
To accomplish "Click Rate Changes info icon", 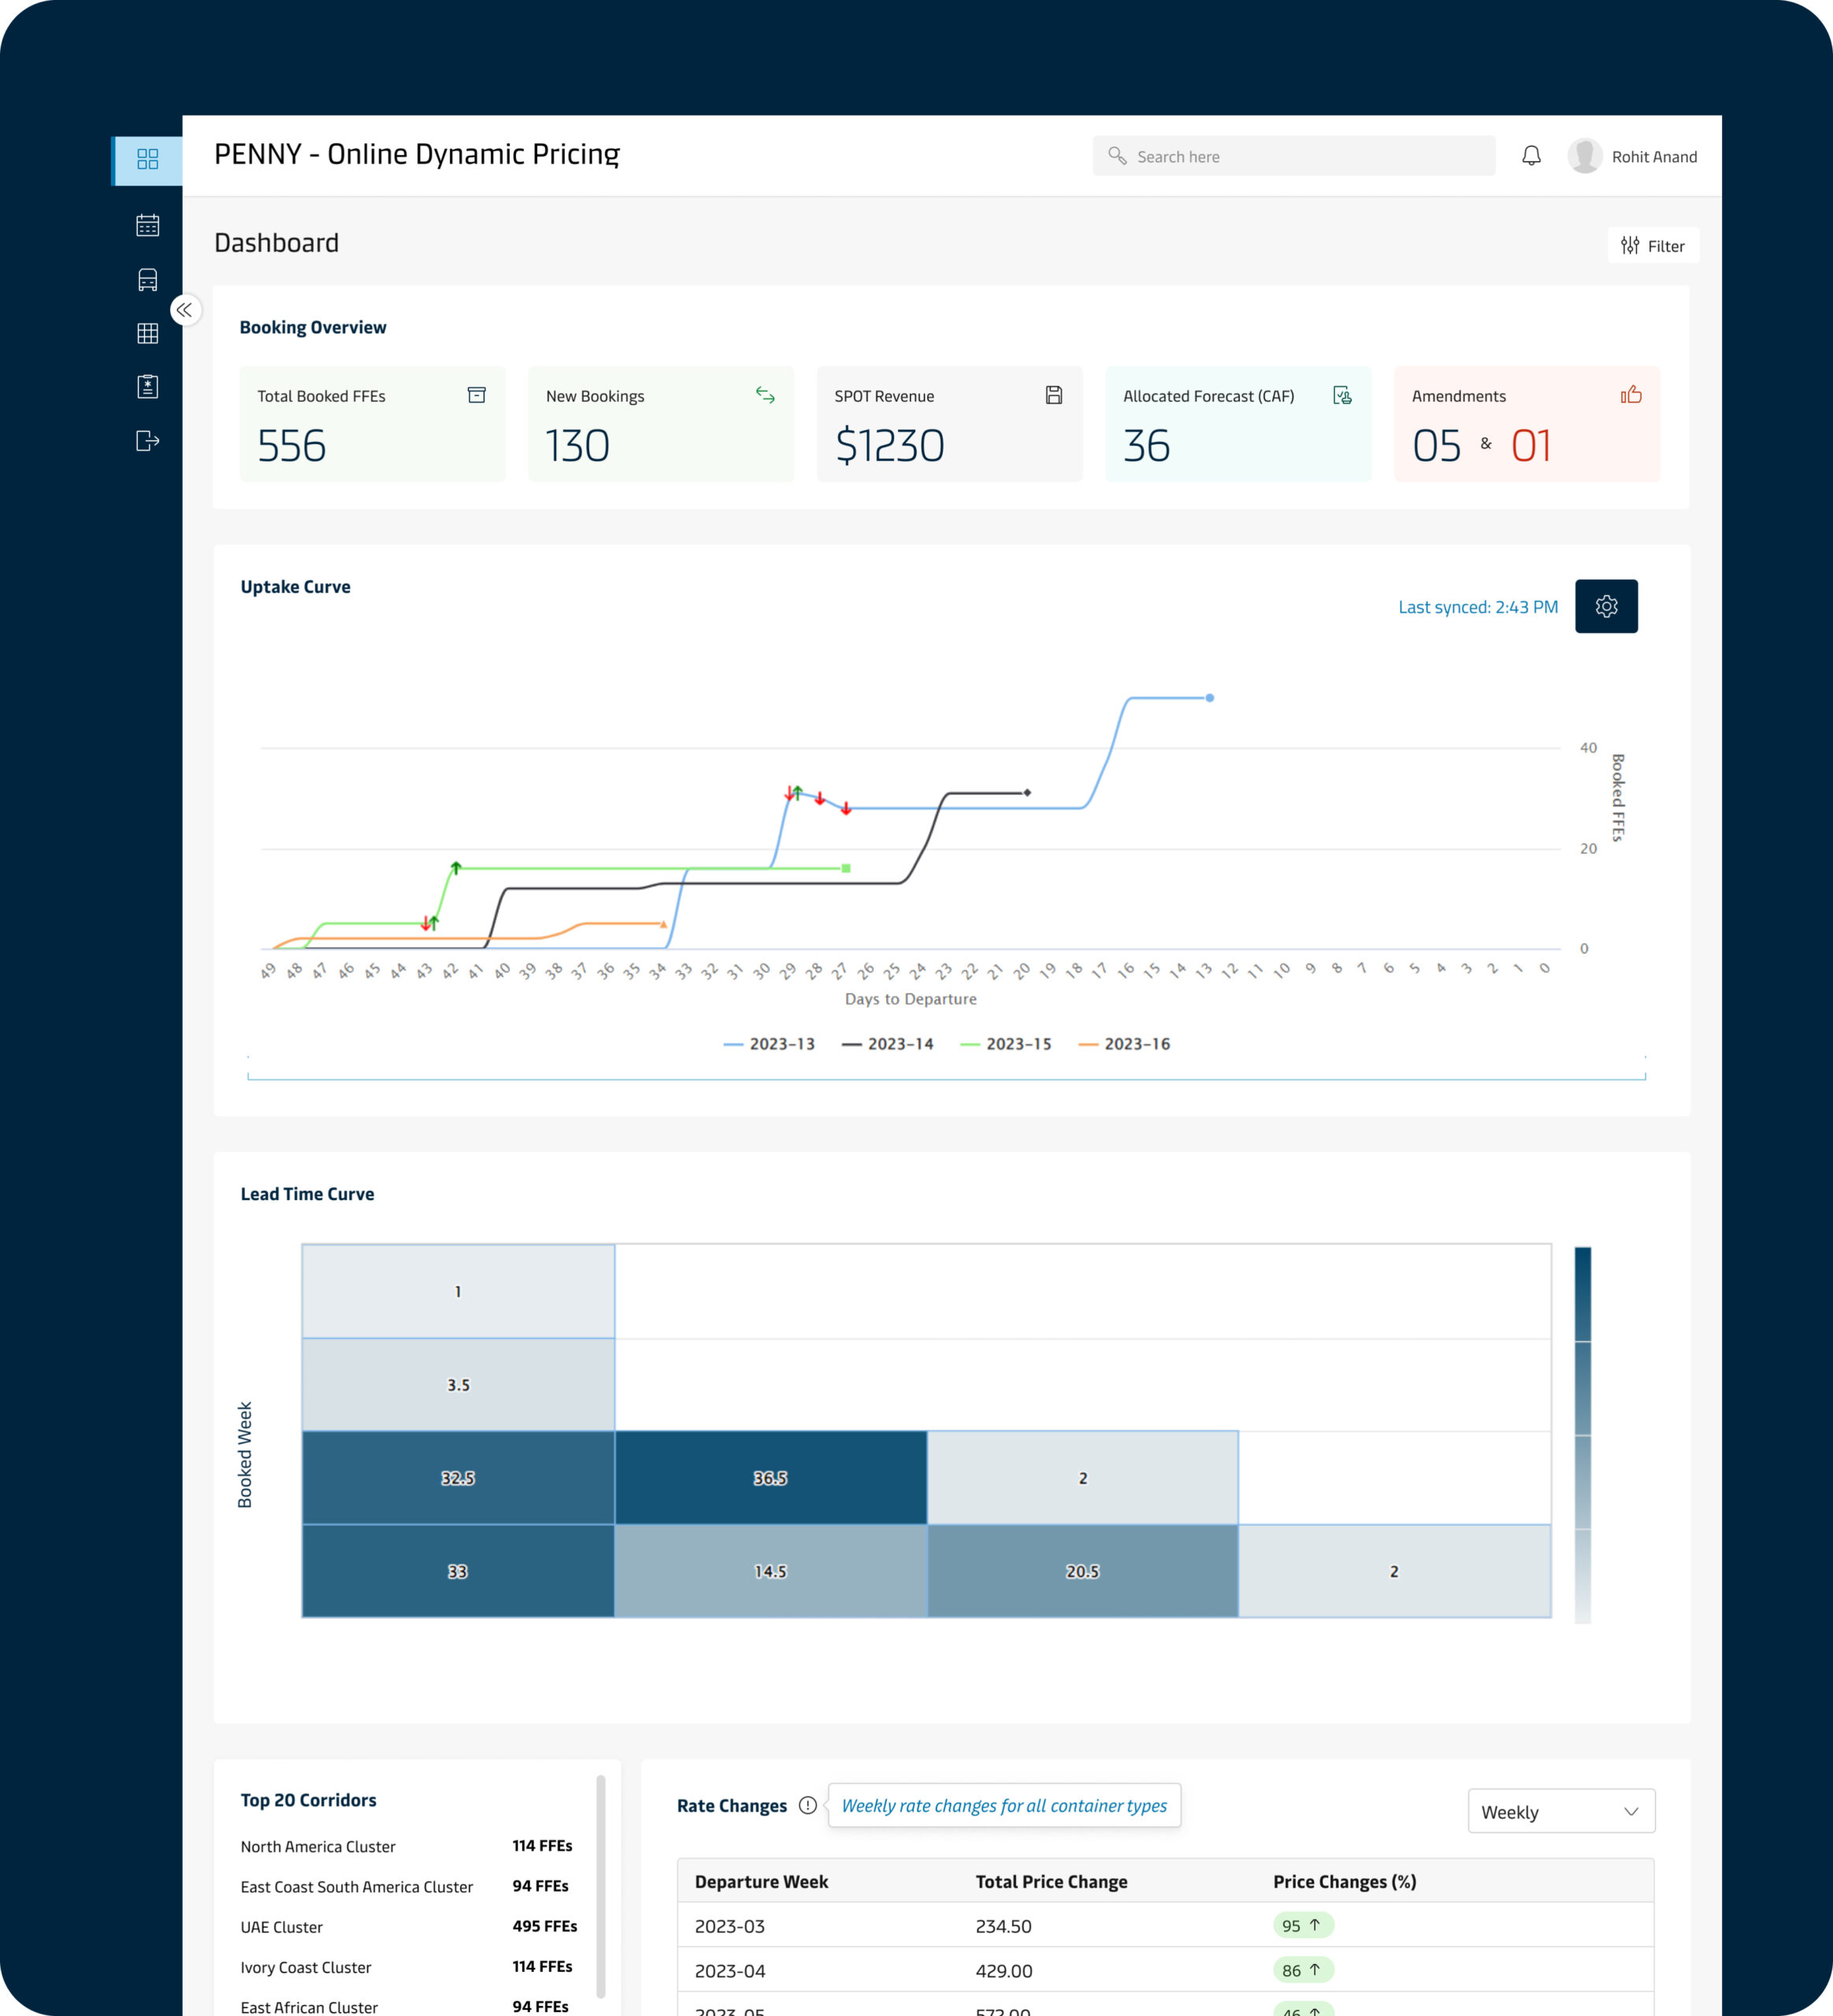I will tap(807, 1805).
